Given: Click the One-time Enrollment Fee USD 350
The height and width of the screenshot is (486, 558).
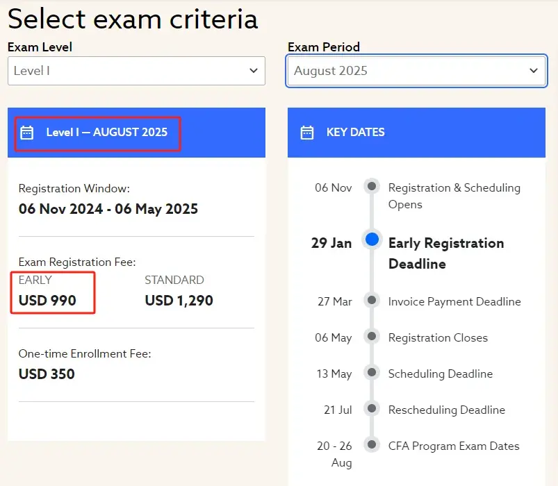Looking at the screenshot, I should point(47,374).
